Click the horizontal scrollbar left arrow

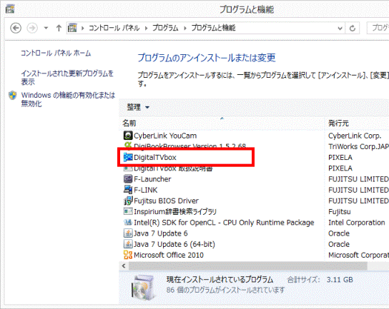[124, 266]
